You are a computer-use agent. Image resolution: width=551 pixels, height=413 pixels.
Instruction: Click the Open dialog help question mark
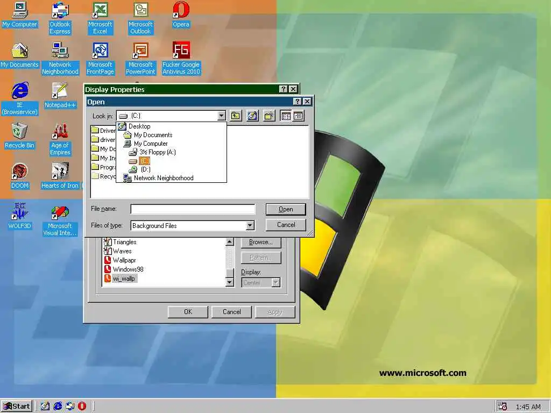[x=297, y=102]
